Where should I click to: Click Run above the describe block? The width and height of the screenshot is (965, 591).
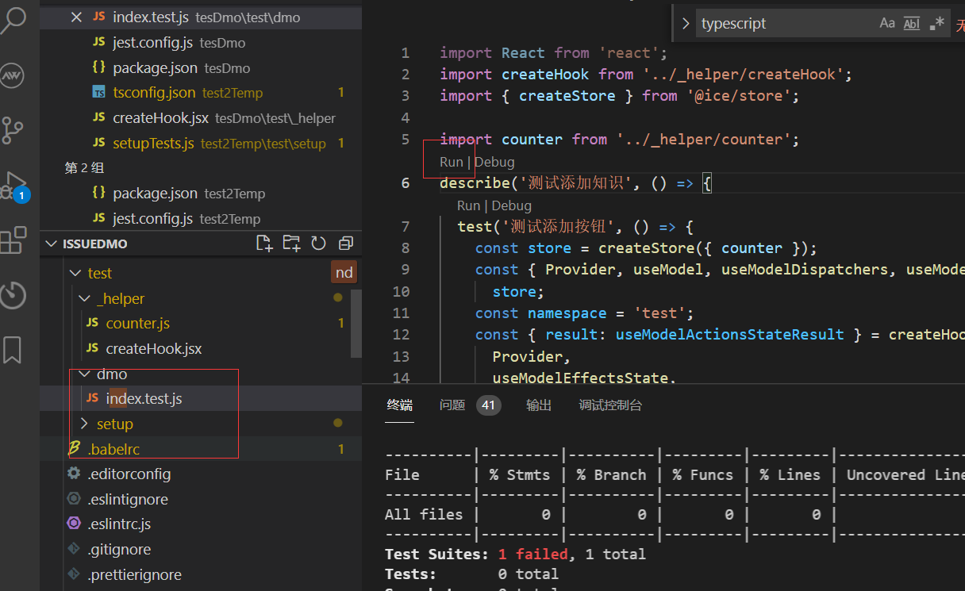point(451,162)
